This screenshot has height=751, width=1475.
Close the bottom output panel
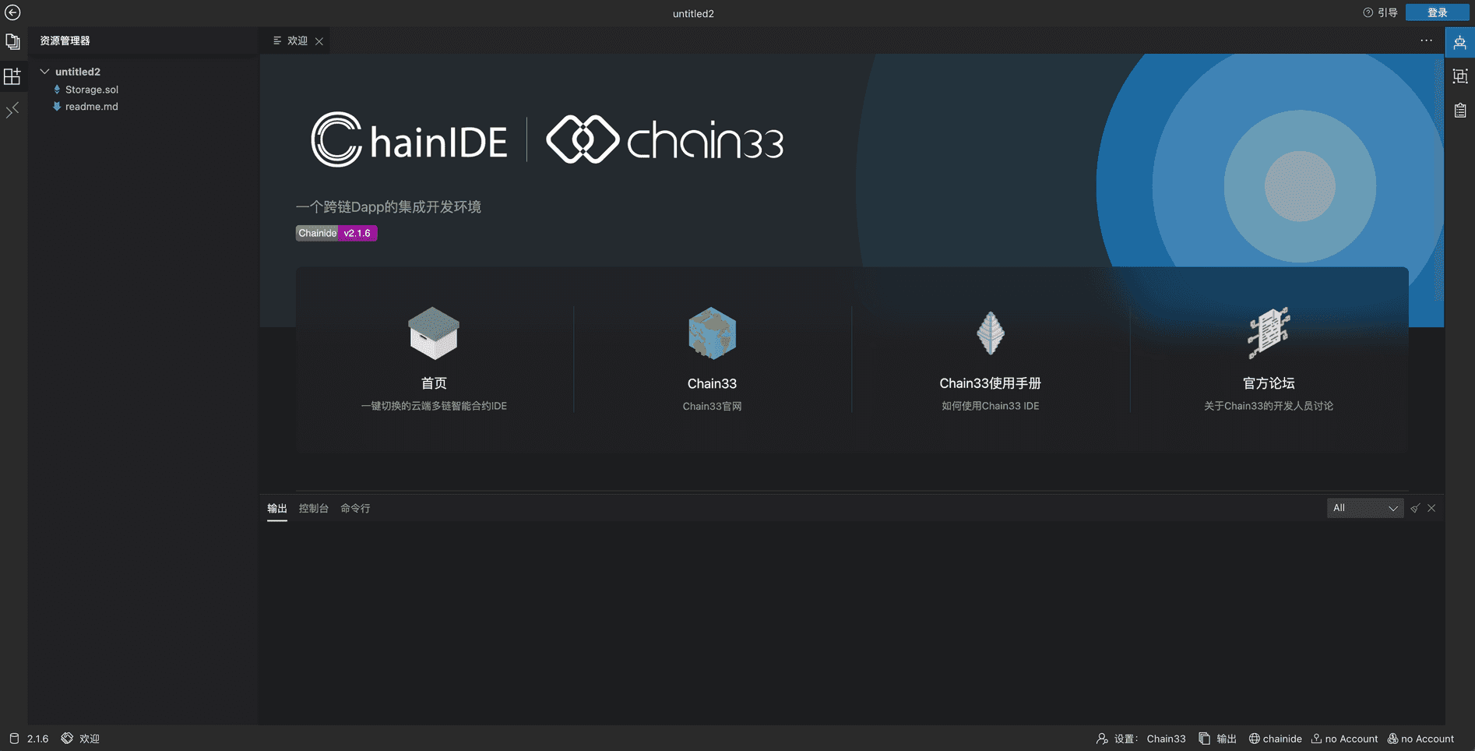[1431, 508]
